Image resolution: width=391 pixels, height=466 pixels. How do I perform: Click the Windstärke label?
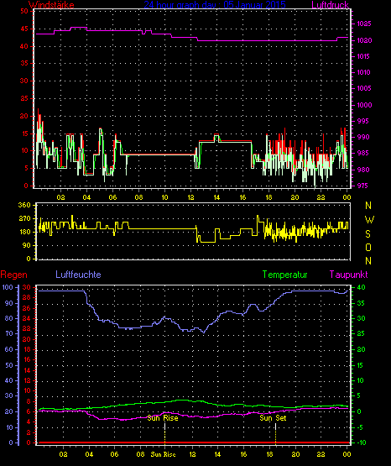pyautogui.click(x=51, y=5)
